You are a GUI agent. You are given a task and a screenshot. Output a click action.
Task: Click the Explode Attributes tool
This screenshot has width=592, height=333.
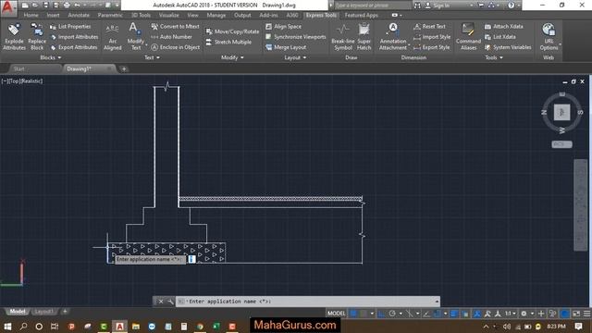pyautogui.click(x=14, y=37)
